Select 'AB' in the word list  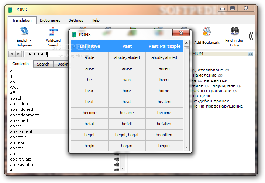click(13, 93)
